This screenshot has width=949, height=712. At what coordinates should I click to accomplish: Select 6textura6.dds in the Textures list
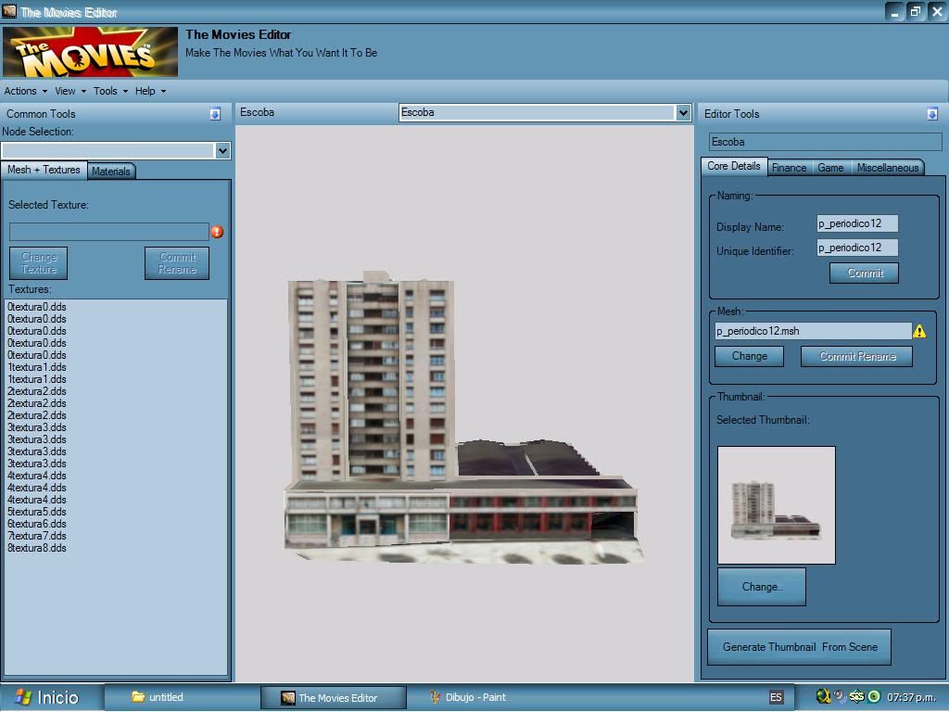pos(37,525)
